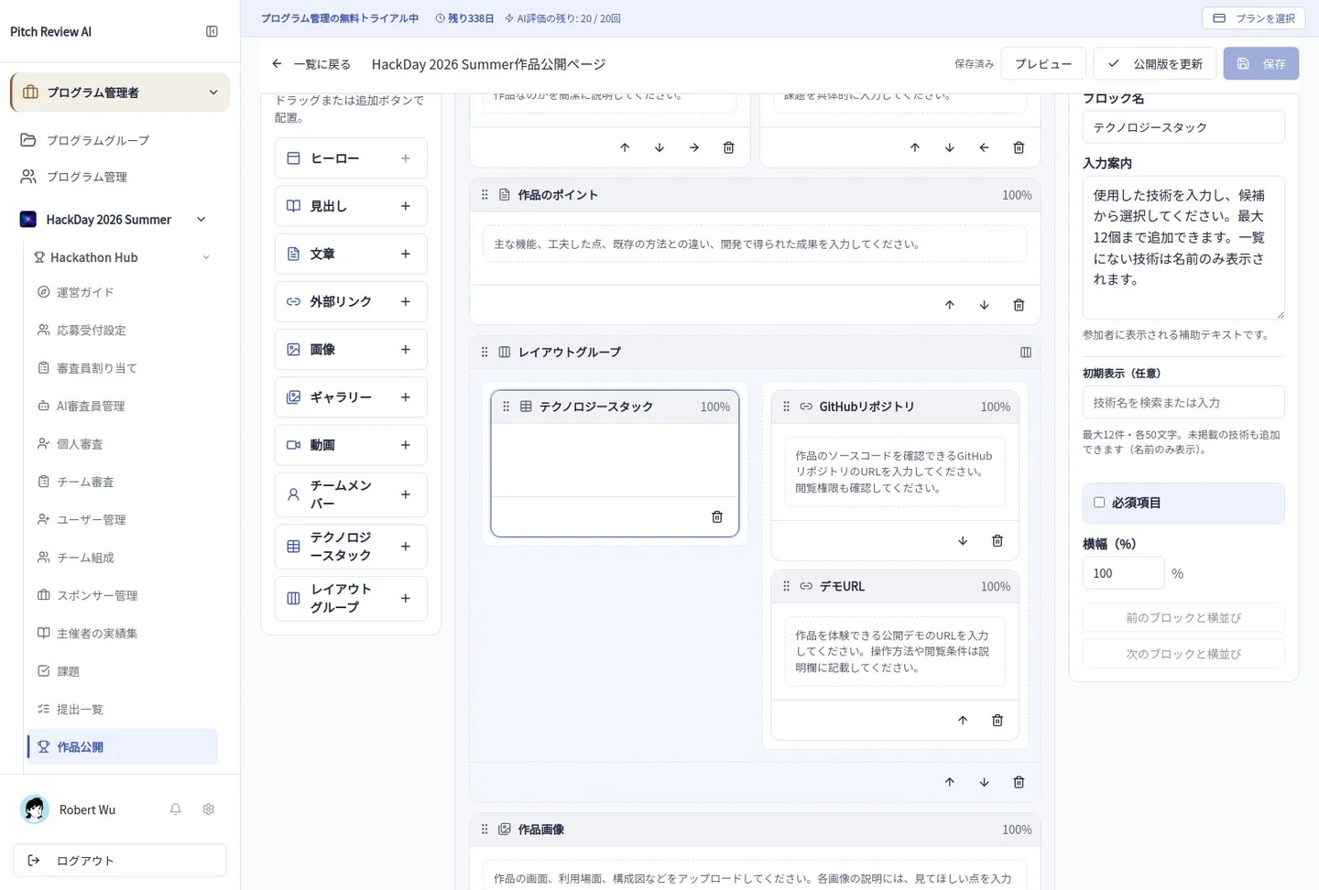Click the 初期表示 search input
This screenshot has width=1319, height=890.
tap(1183, 403)
